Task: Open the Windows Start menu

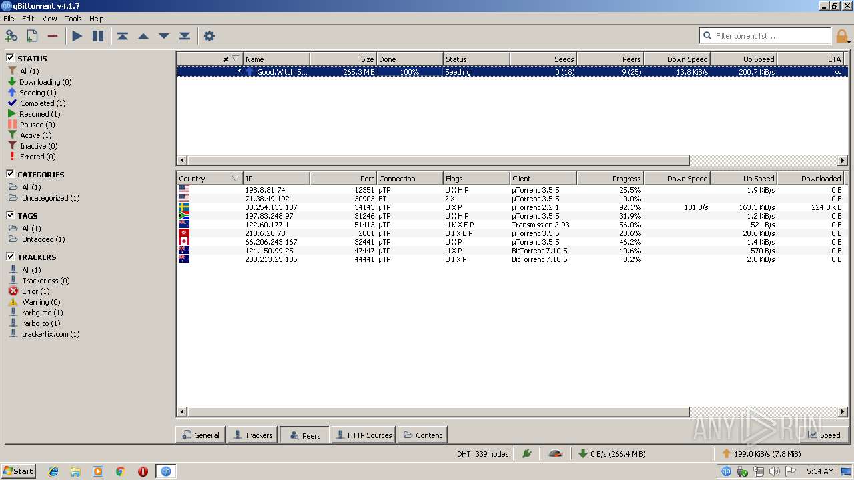Action: pyautogui.click(x=18, y=471)
